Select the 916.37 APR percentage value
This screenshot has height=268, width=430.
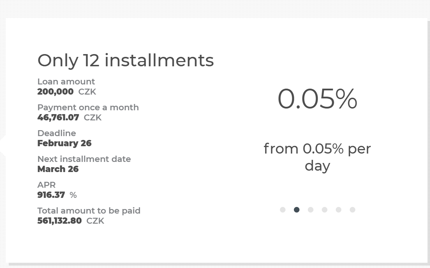click(x=51, y=195)
